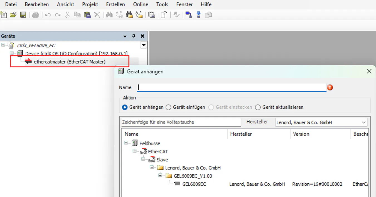Select the 'Gerät einfügen' radio button
Viewport: 376px width, 197px height.
coord(168,107)
